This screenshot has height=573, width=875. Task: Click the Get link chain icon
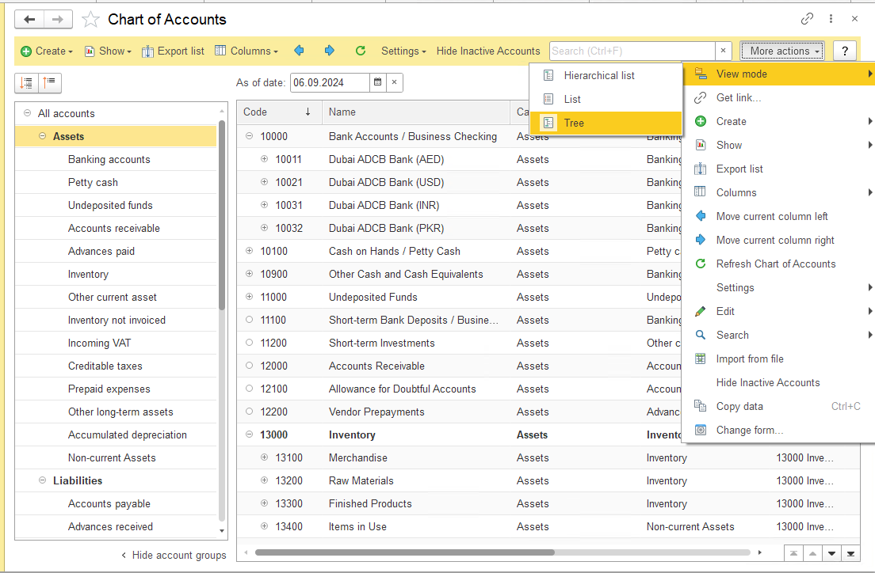[807, 17]
